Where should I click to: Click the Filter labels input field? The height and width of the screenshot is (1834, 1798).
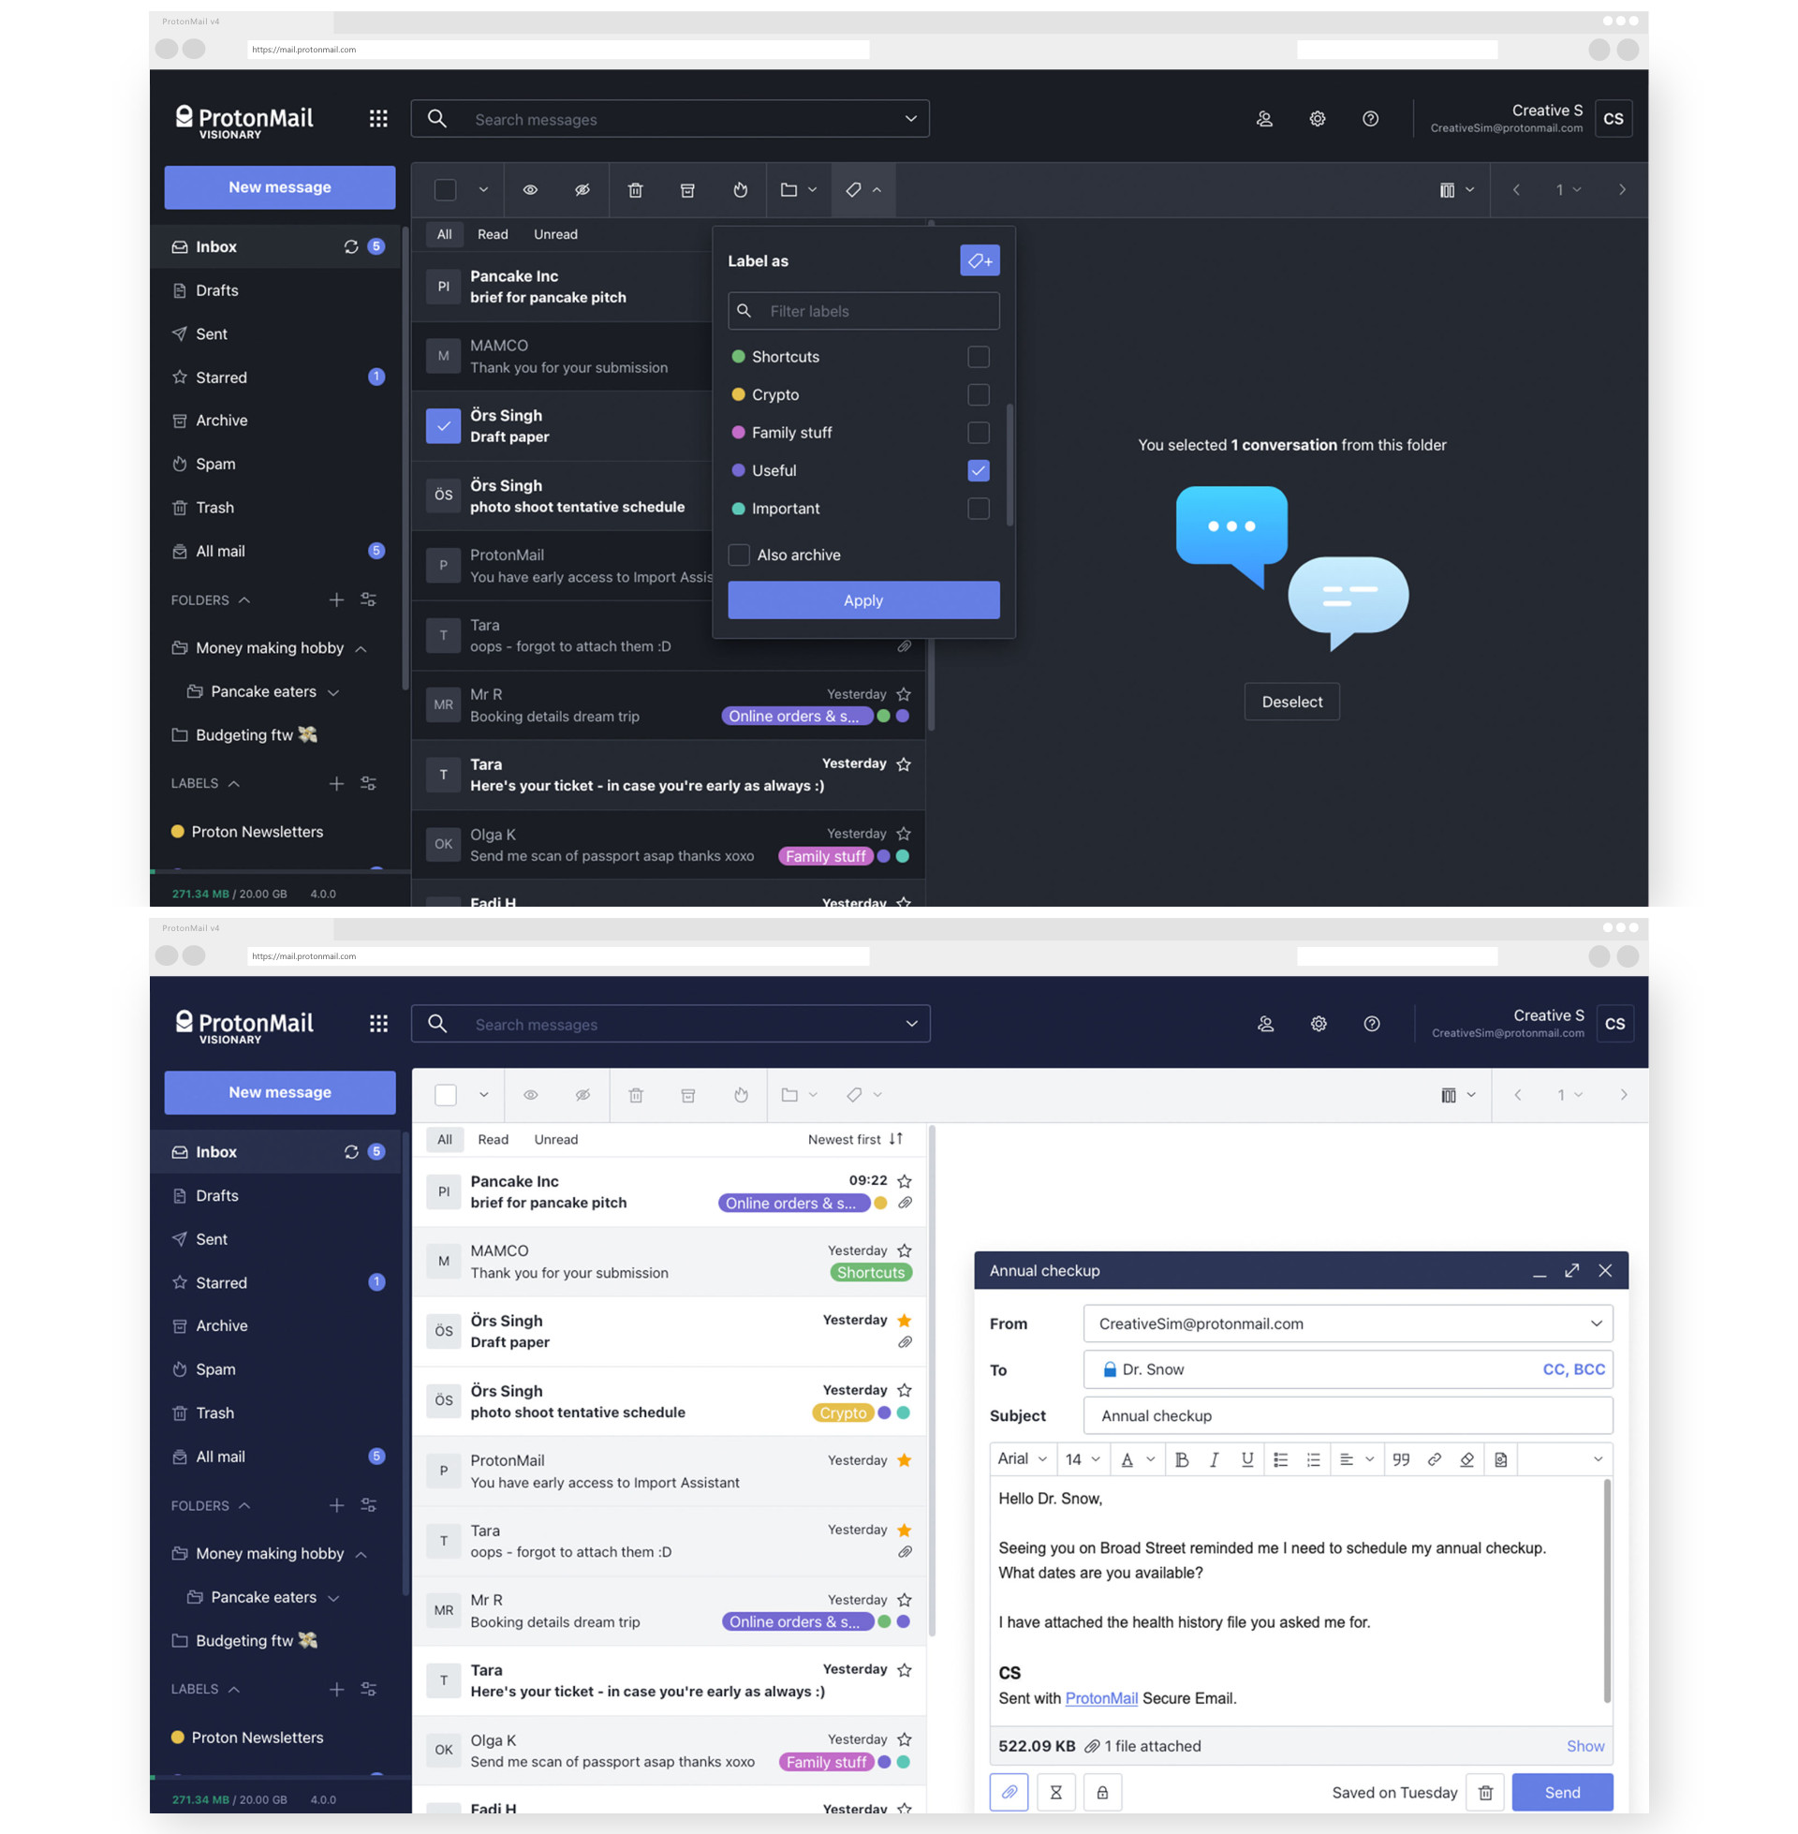click(x=863, y=311)
